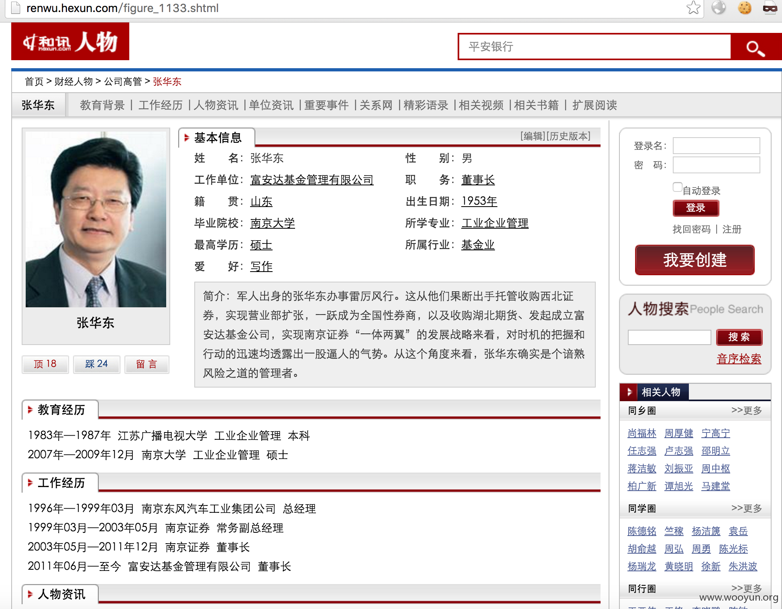Click the magnifier search icon button
The height and width of the screenshot is (609, 782).
(756, 47)
